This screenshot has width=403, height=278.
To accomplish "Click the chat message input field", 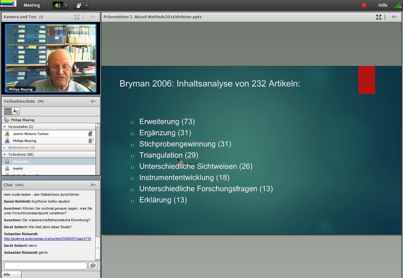I will [45, 266].
